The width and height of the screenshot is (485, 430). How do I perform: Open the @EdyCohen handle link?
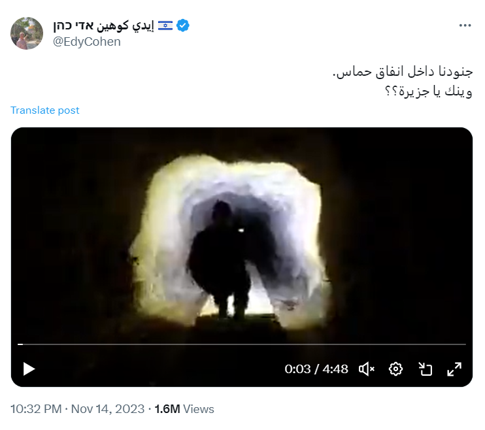click(x=86, y=42)
